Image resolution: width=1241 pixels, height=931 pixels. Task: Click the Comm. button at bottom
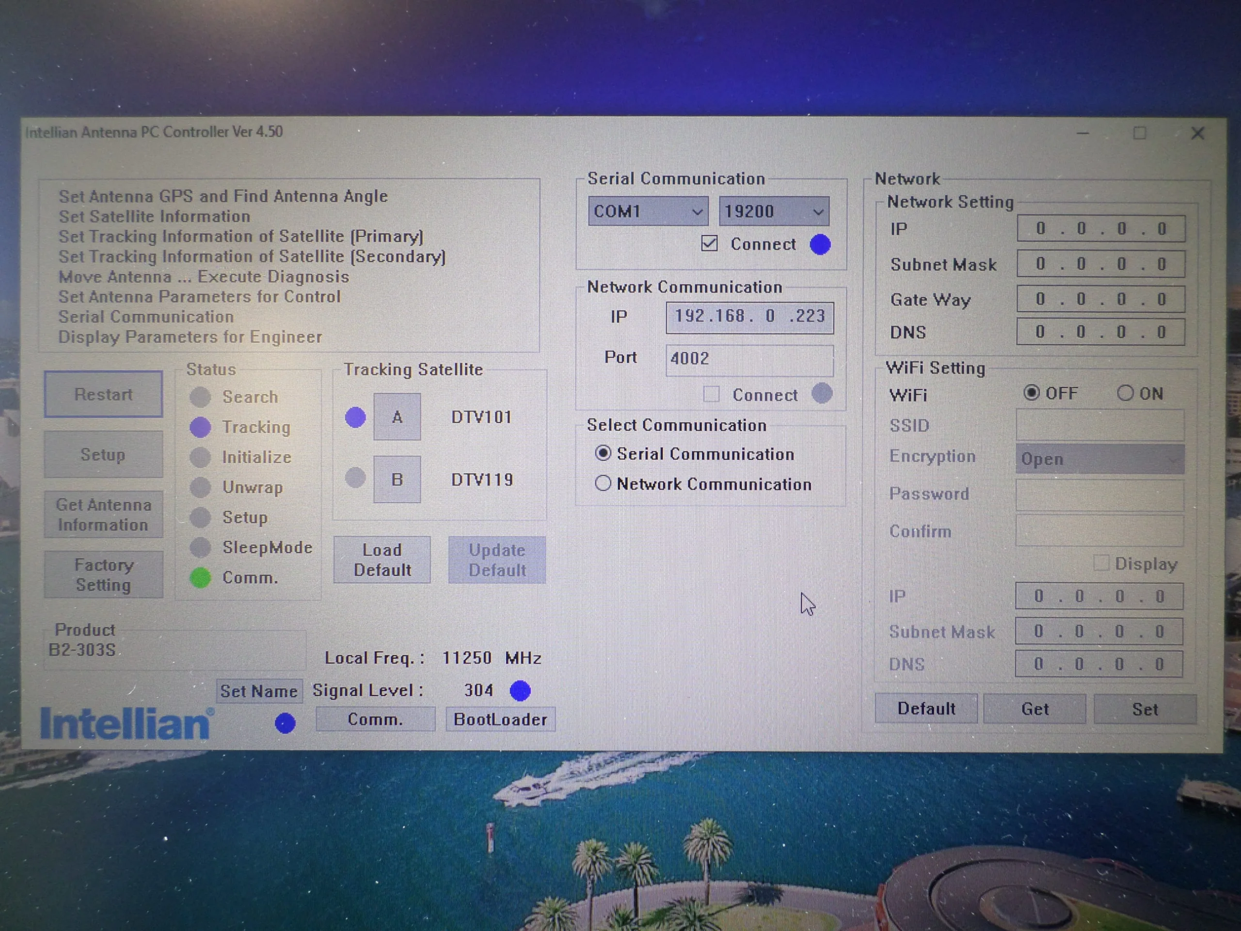coord(375,720)
